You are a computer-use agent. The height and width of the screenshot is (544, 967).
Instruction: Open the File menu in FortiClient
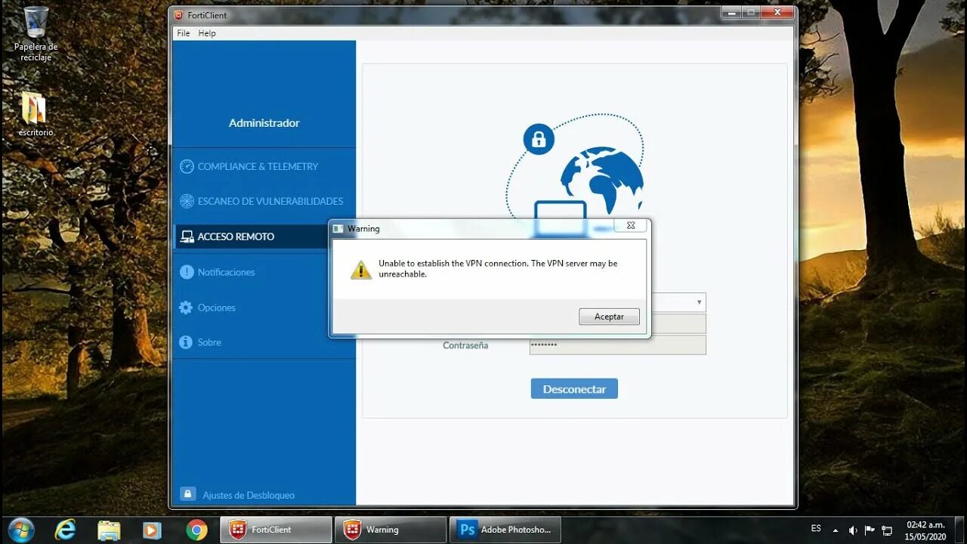coord(184,33)
